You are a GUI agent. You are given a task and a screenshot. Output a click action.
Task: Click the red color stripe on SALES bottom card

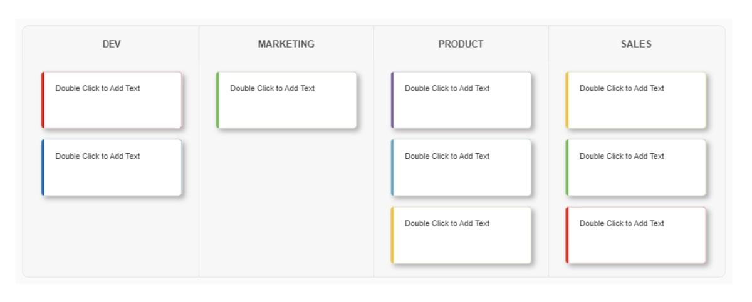tap(567, 235)
